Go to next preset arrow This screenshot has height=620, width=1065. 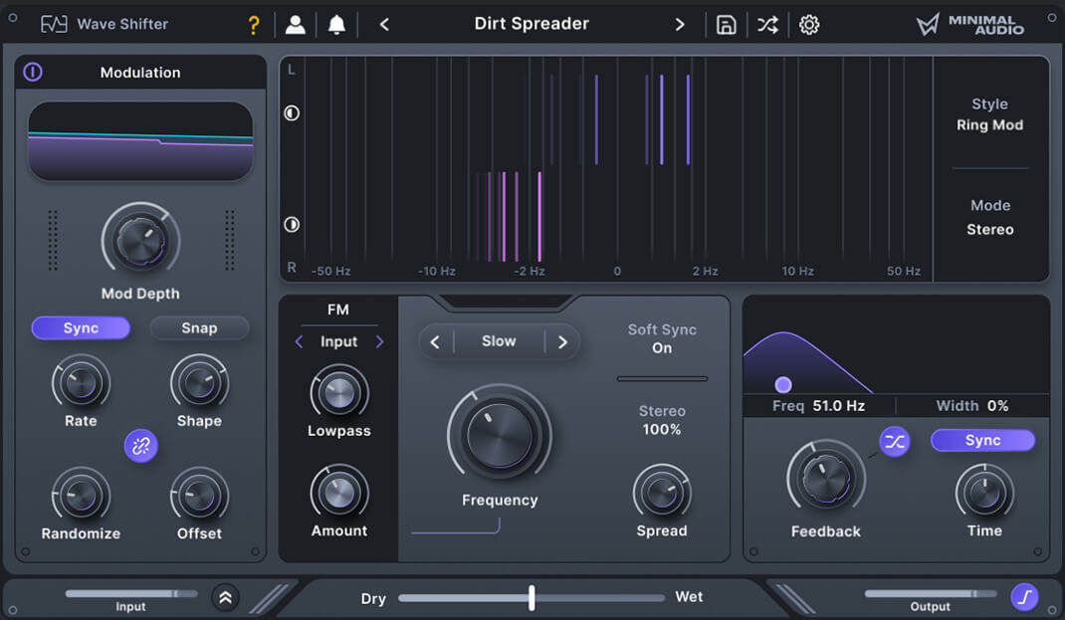[679, 25]
